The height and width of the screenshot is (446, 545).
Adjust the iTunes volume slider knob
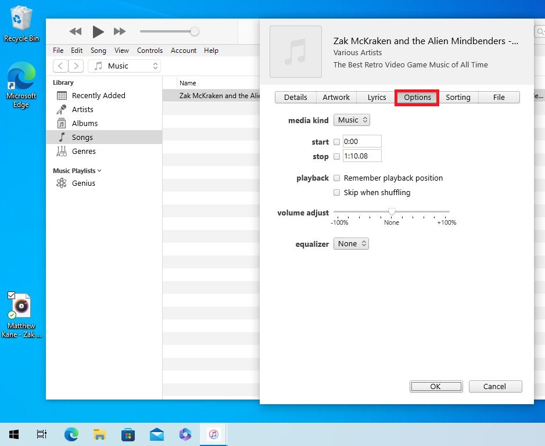[195, 31]
